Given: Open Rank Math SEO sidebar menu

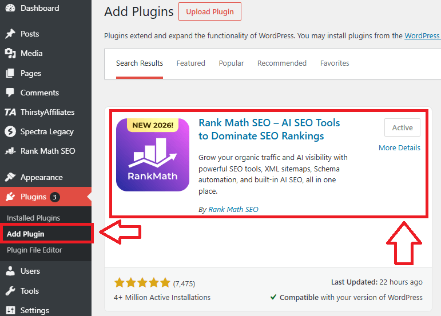Looking at the screenshot, I should [x=46, y=151].
